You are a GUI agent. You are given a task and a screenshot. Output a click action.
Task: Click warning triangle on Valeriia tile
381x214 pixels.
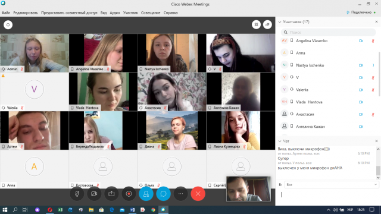(3, 76)
